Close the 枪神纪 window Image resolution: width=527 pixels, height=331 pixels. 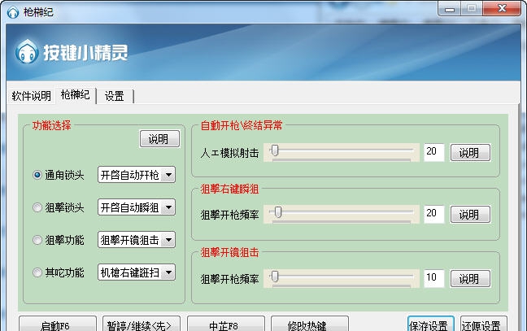coord(502,8)
